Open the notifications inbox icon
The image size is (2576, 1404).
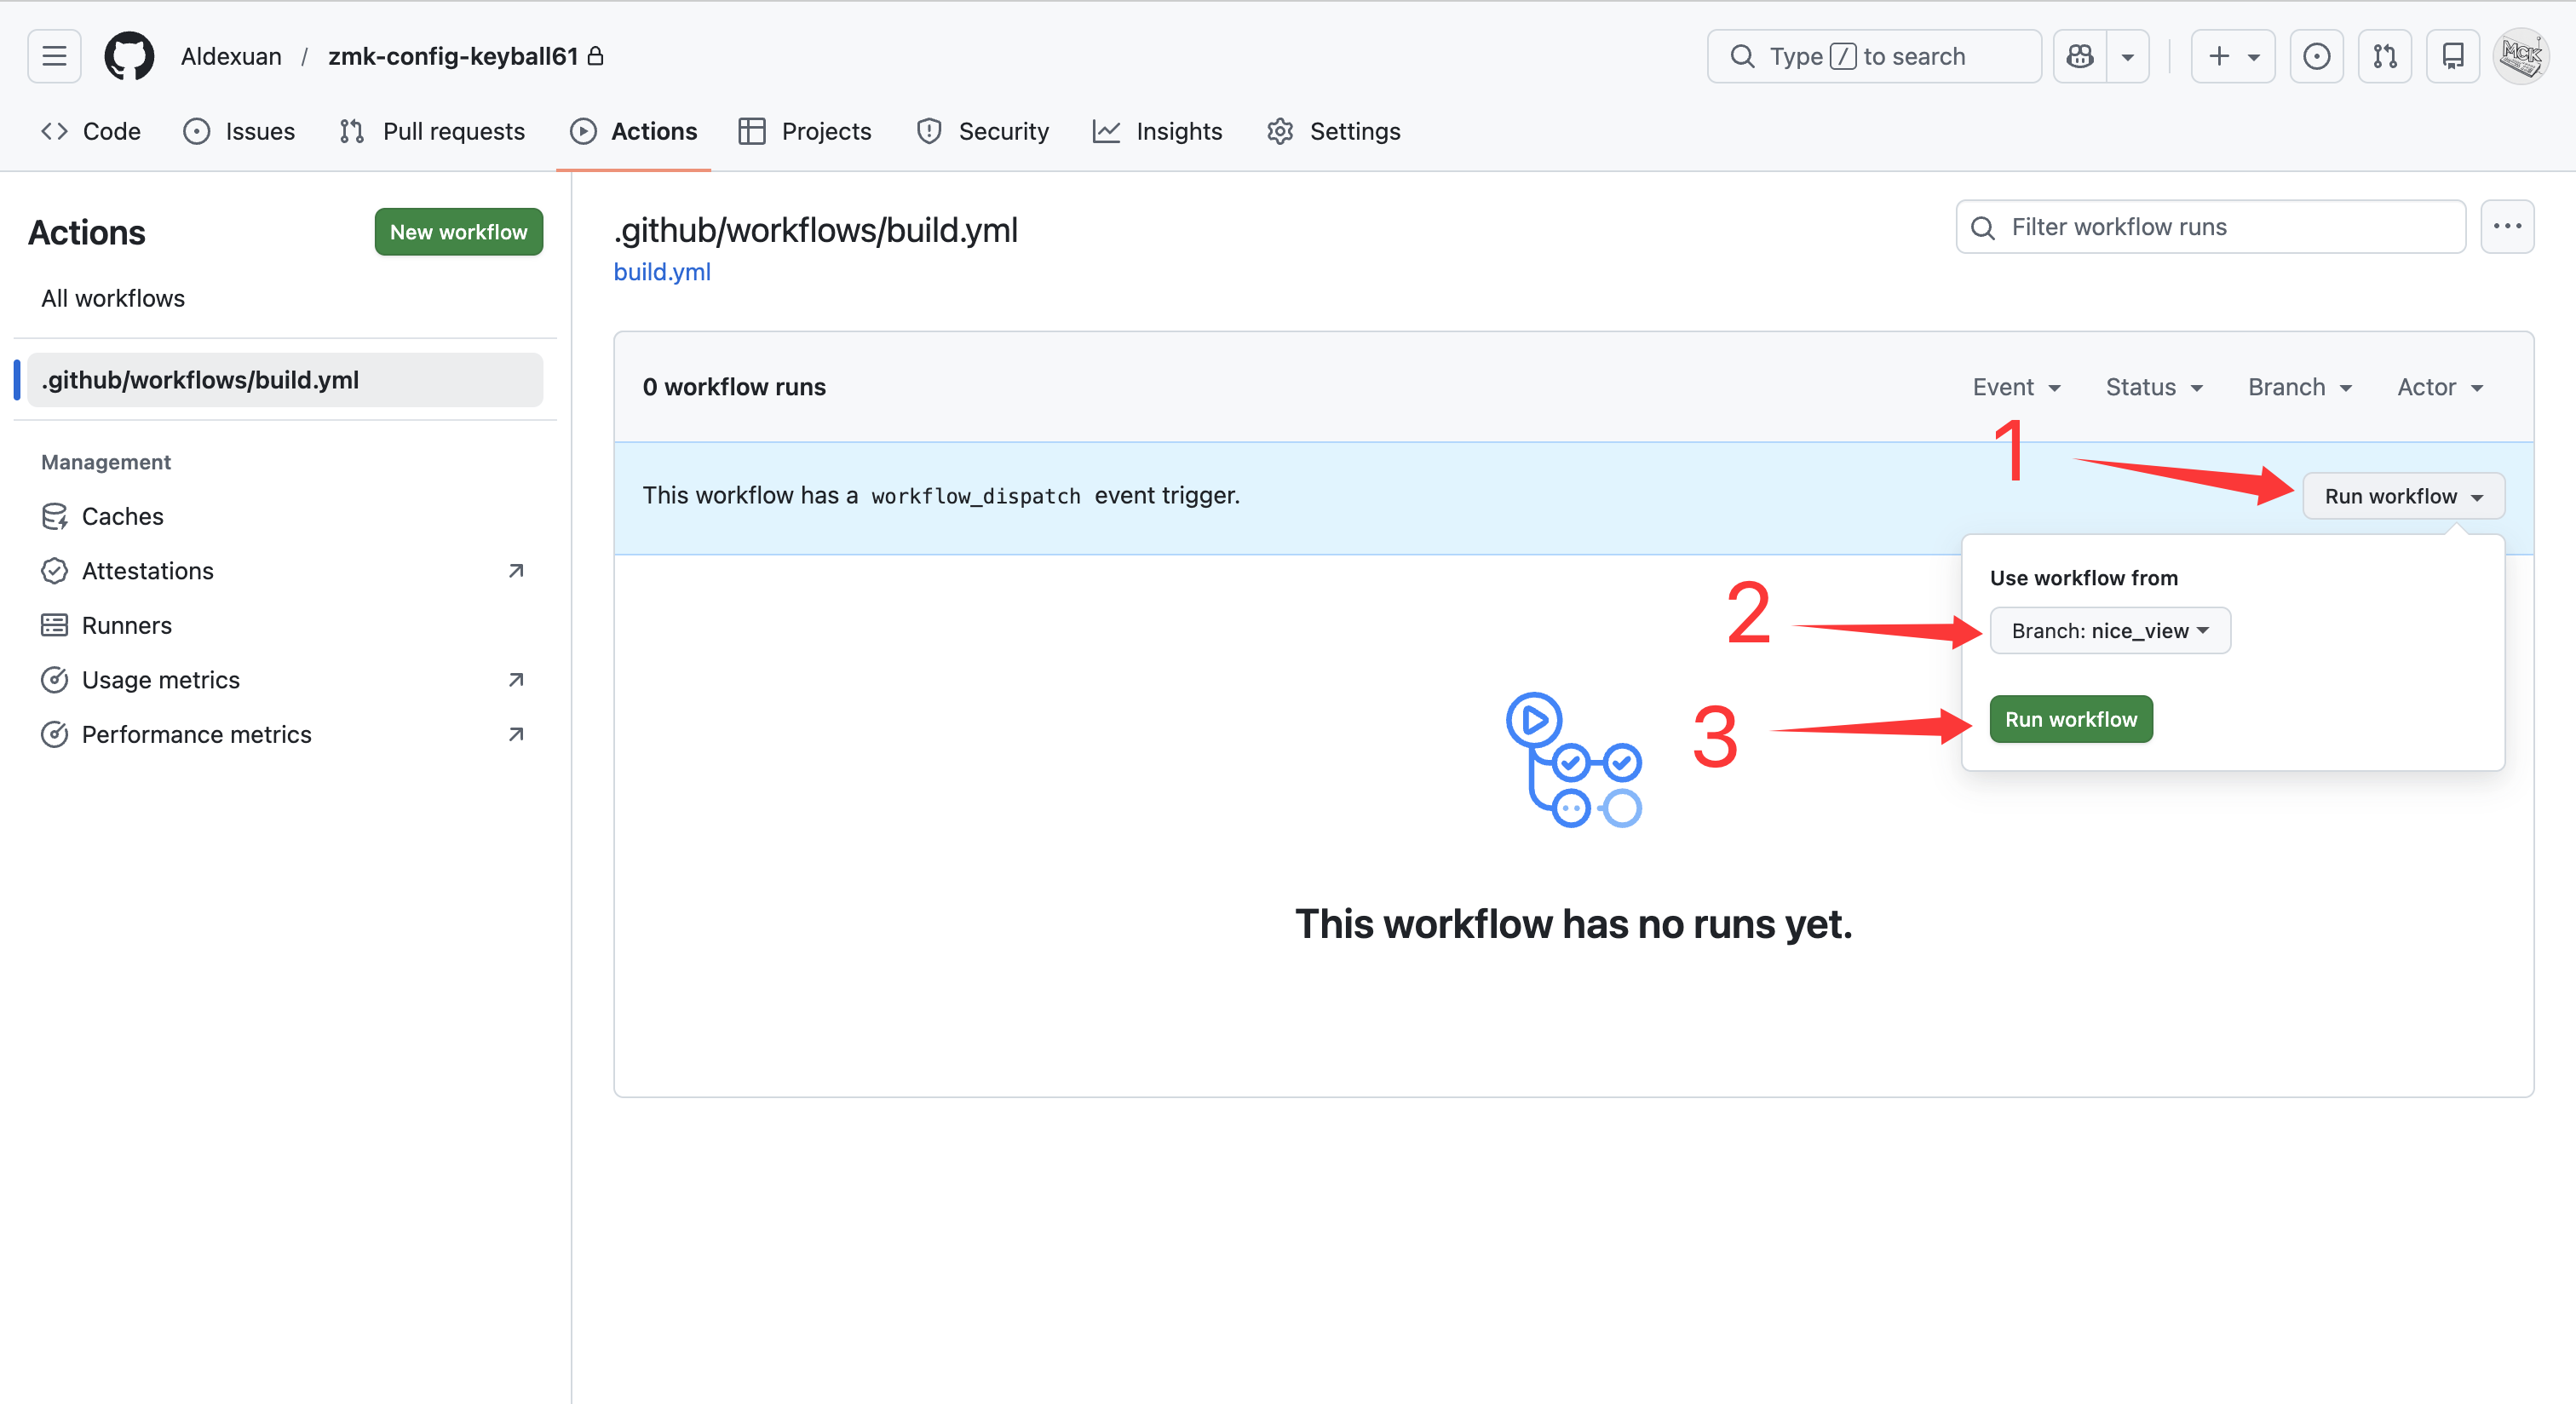pos(2452,56)
